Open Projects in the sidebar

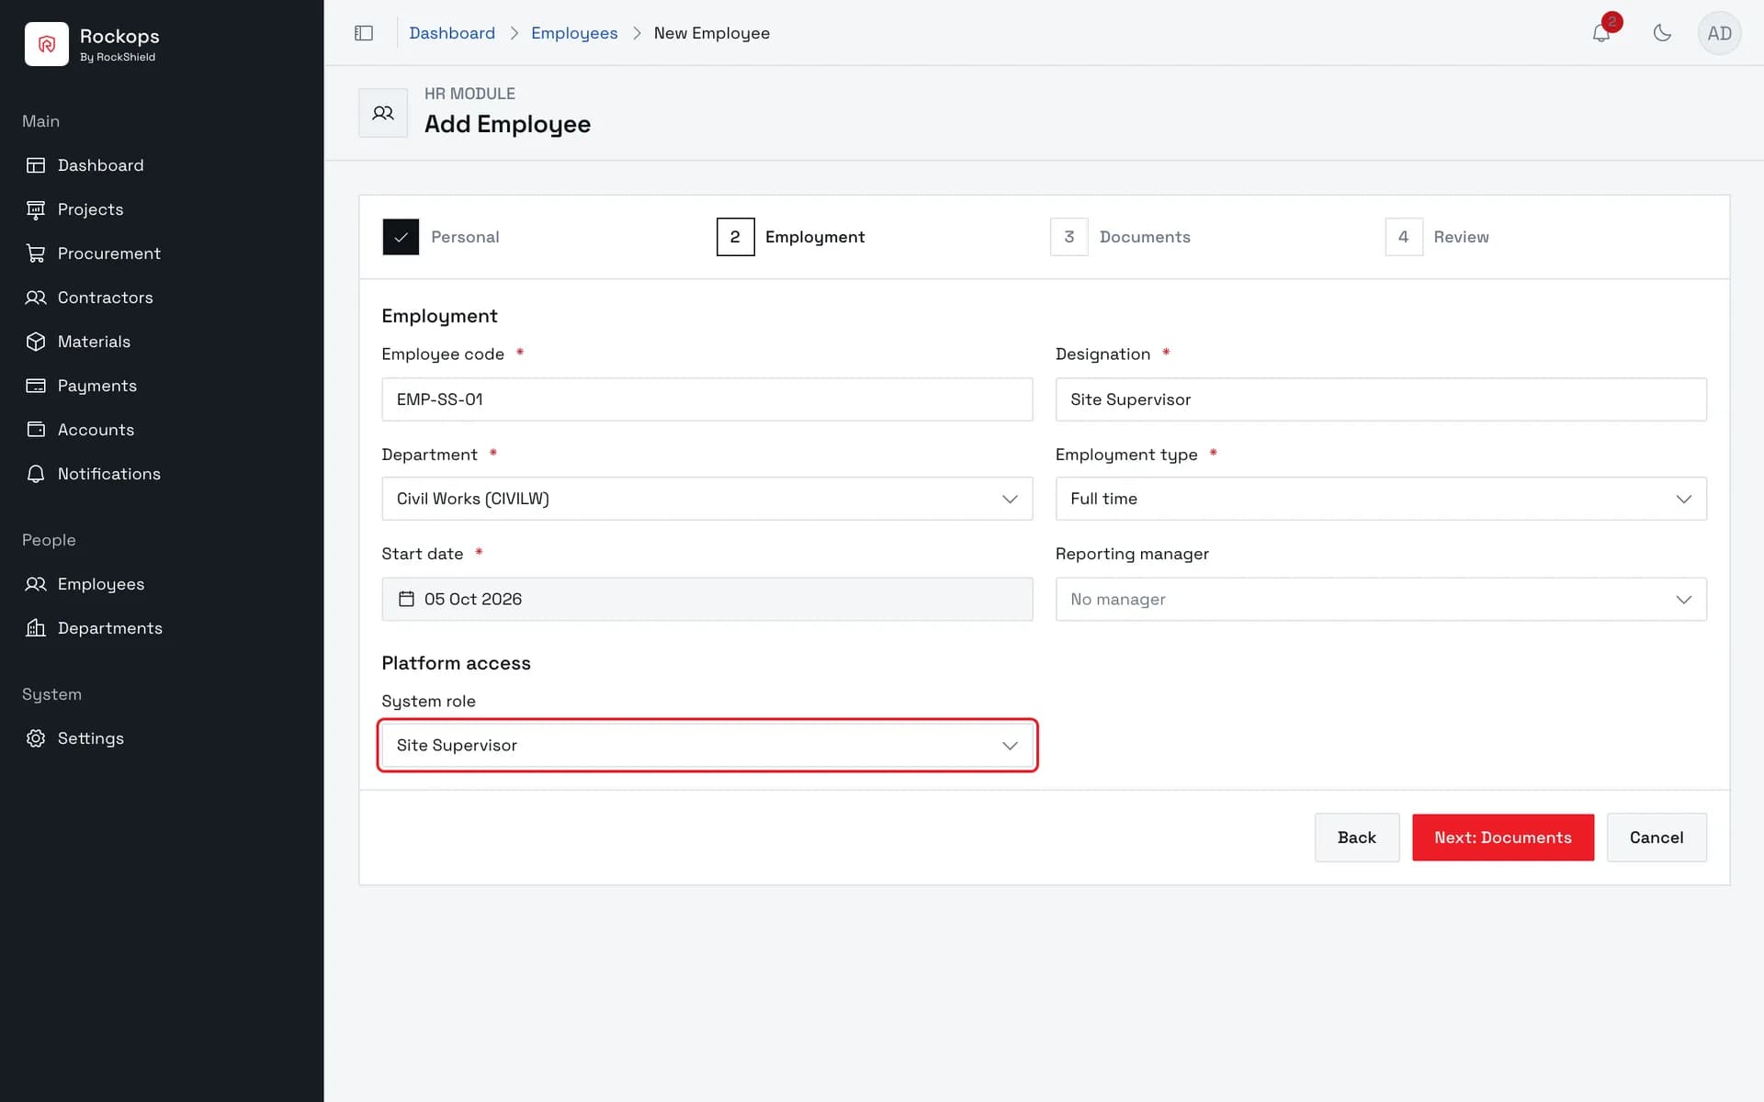click(90, 209)
